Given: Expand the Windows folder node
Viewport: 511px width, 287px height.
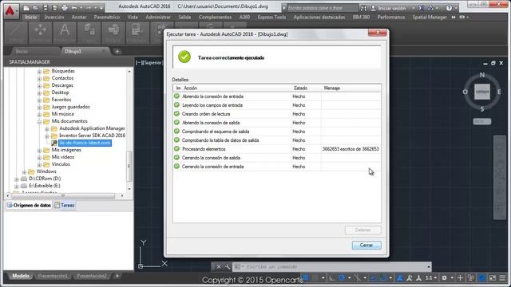Looking at the screenshot, I should [24, 172].
